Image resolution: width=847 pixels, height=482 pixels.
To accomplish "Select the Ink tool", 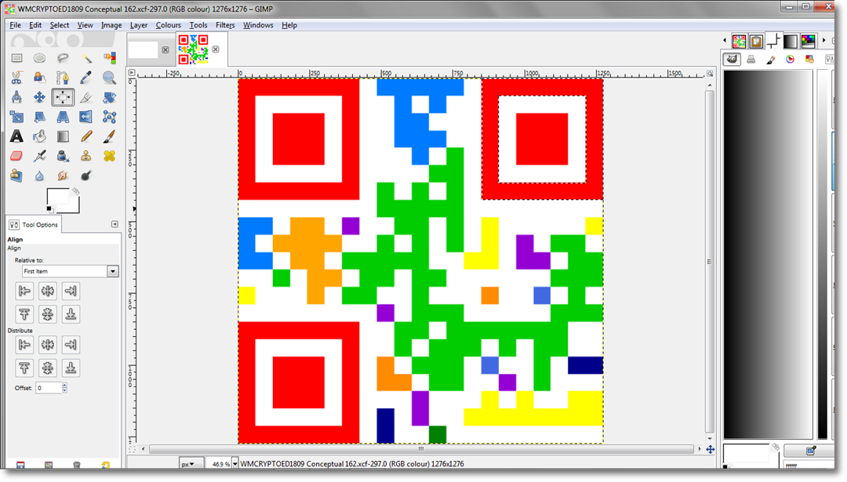I will tap(63, 156).
